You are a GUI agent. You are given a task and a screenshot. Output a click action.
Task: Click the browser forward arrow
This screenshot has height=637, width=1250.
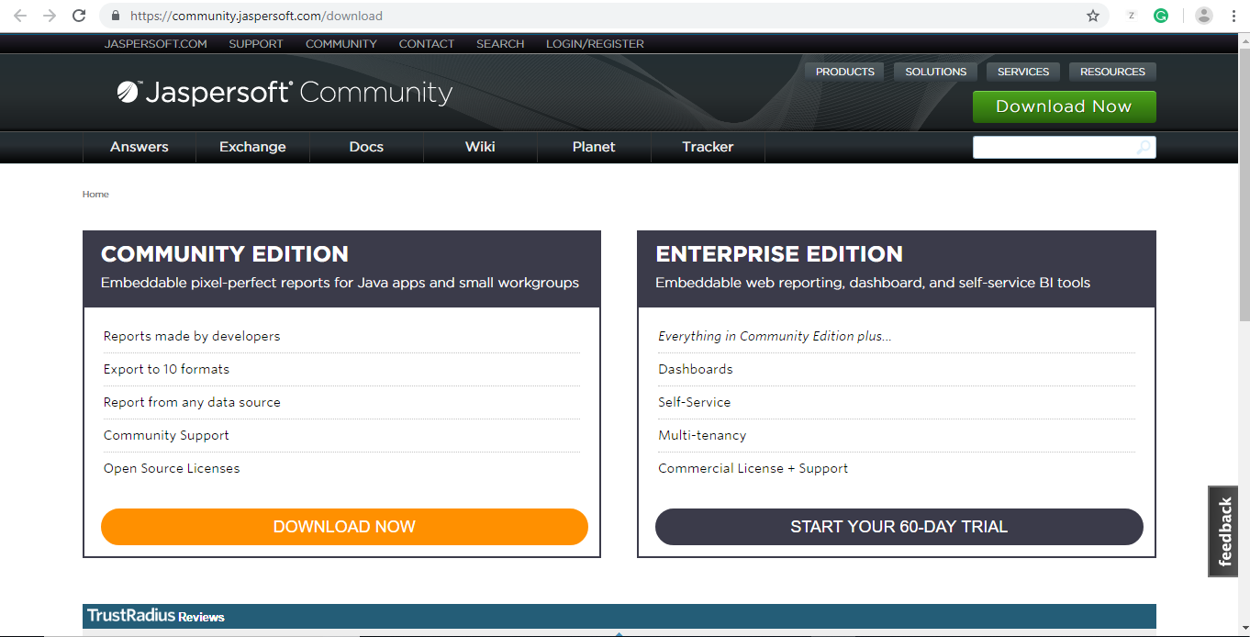pos(50,16)
